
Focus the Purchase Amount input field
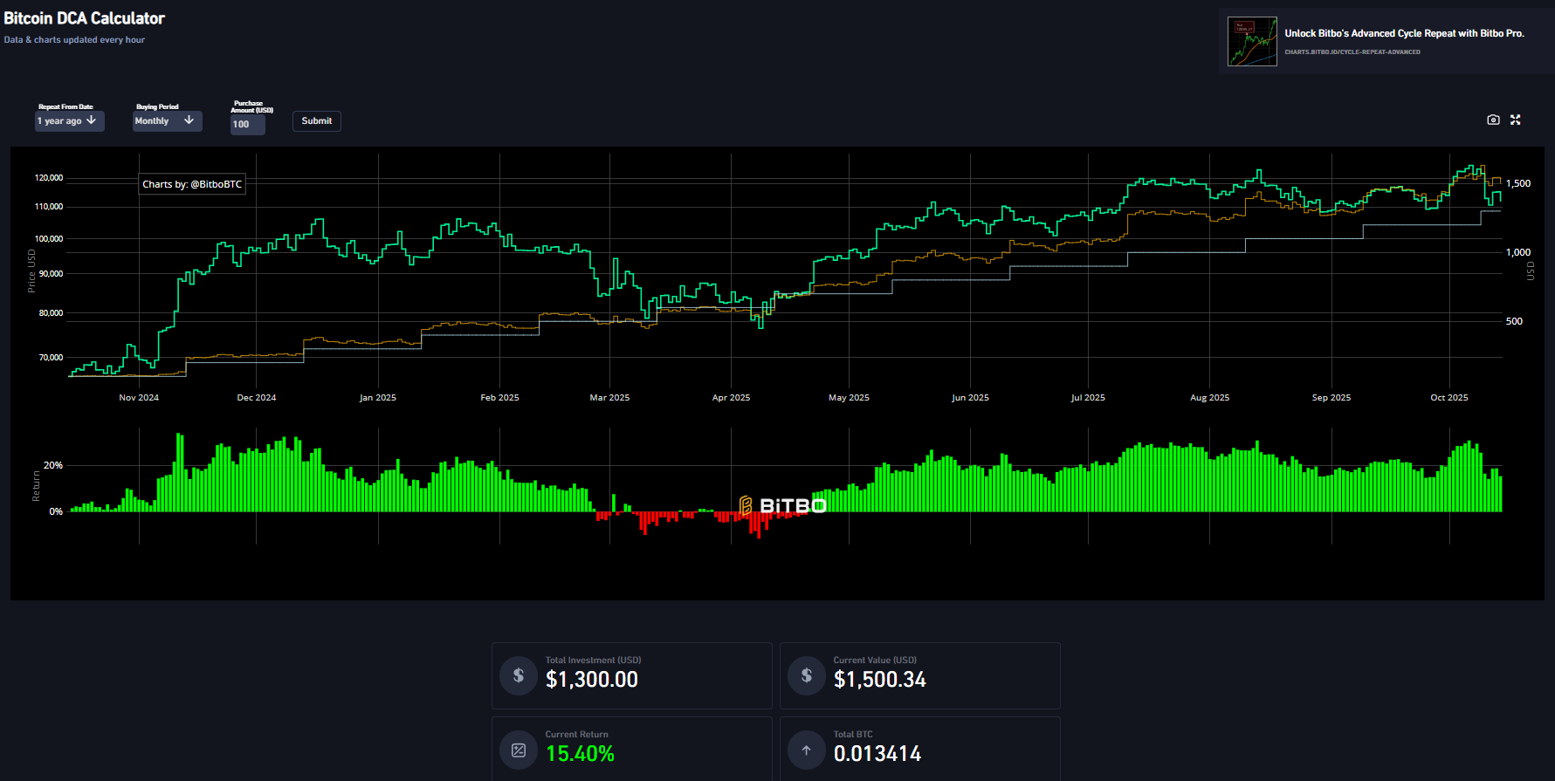coord(247,125)
